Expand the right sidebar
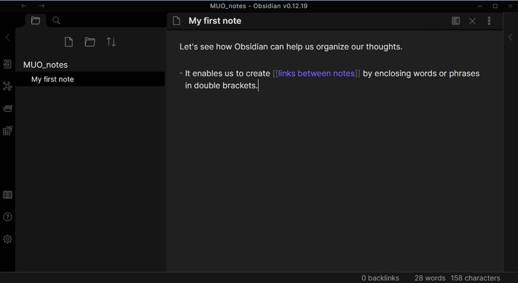Screen dimensions: 518x283 510,38
